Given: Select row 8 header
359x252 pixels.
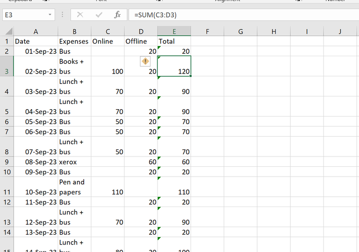Looking at the screenshot, I should pos(7,147).
